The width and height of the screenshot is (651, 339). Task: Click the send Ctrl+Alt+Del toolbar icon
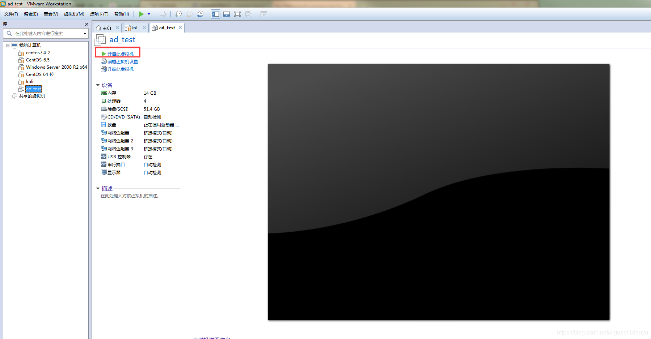163,14
